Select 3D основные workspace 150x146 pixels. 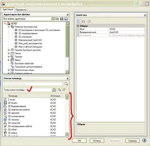click(x=25, y=37)
